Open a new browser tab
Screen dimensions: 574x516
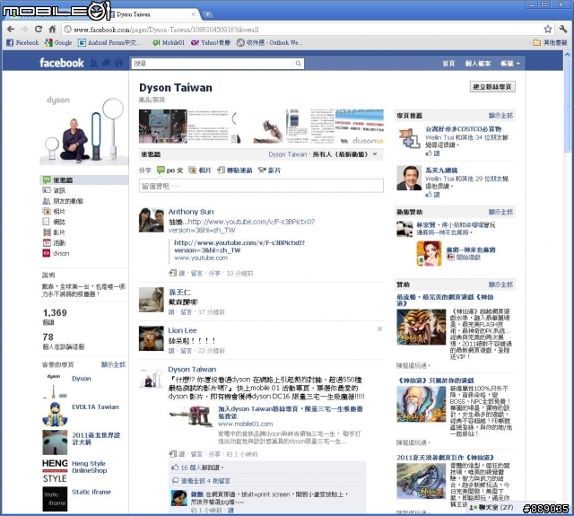coord(207,14)
